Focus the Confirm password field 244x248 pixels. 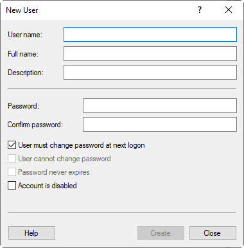[x=160, y=124]
